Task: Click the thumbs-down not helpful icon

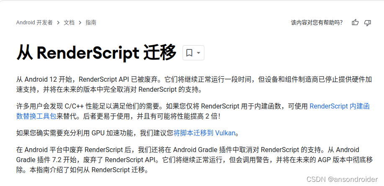Action: 368,23
